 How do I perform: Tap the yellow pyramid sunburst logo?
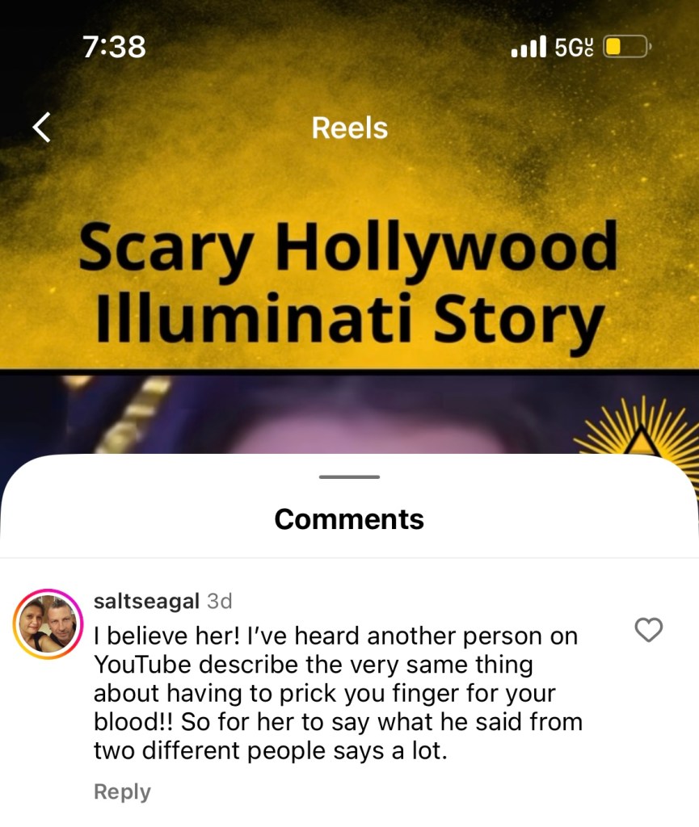[638, 427]
